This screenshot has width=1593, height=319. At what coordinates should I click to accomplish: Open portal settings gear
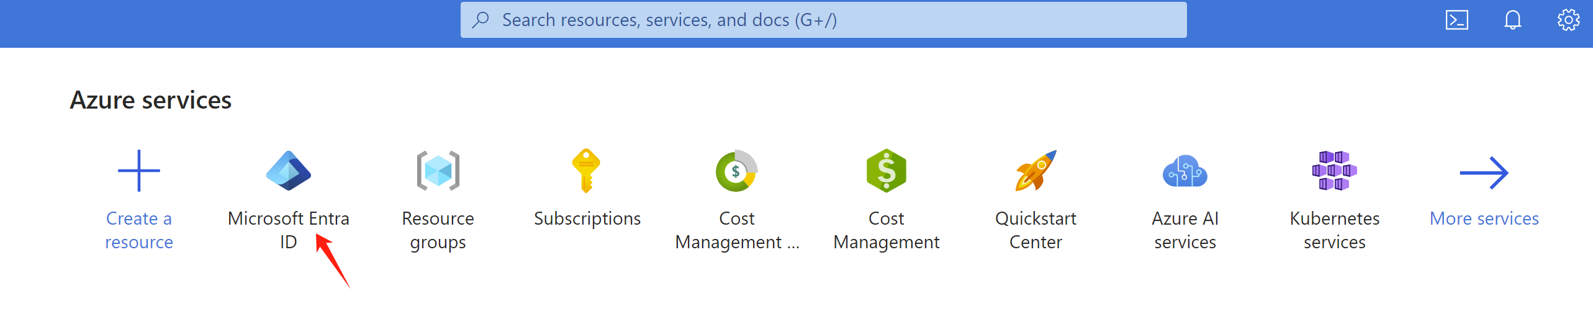point(1568,20)
